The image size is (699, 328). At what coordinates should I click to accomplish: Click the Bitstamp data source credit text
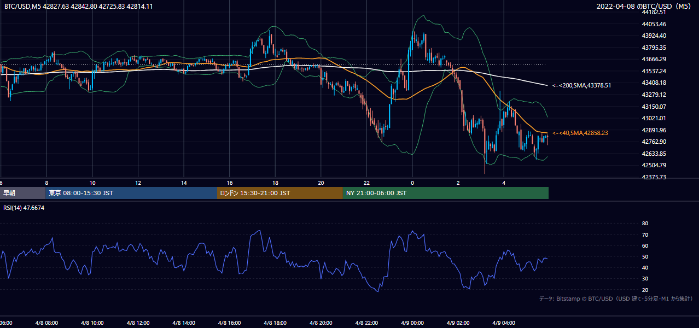[616, 298]
